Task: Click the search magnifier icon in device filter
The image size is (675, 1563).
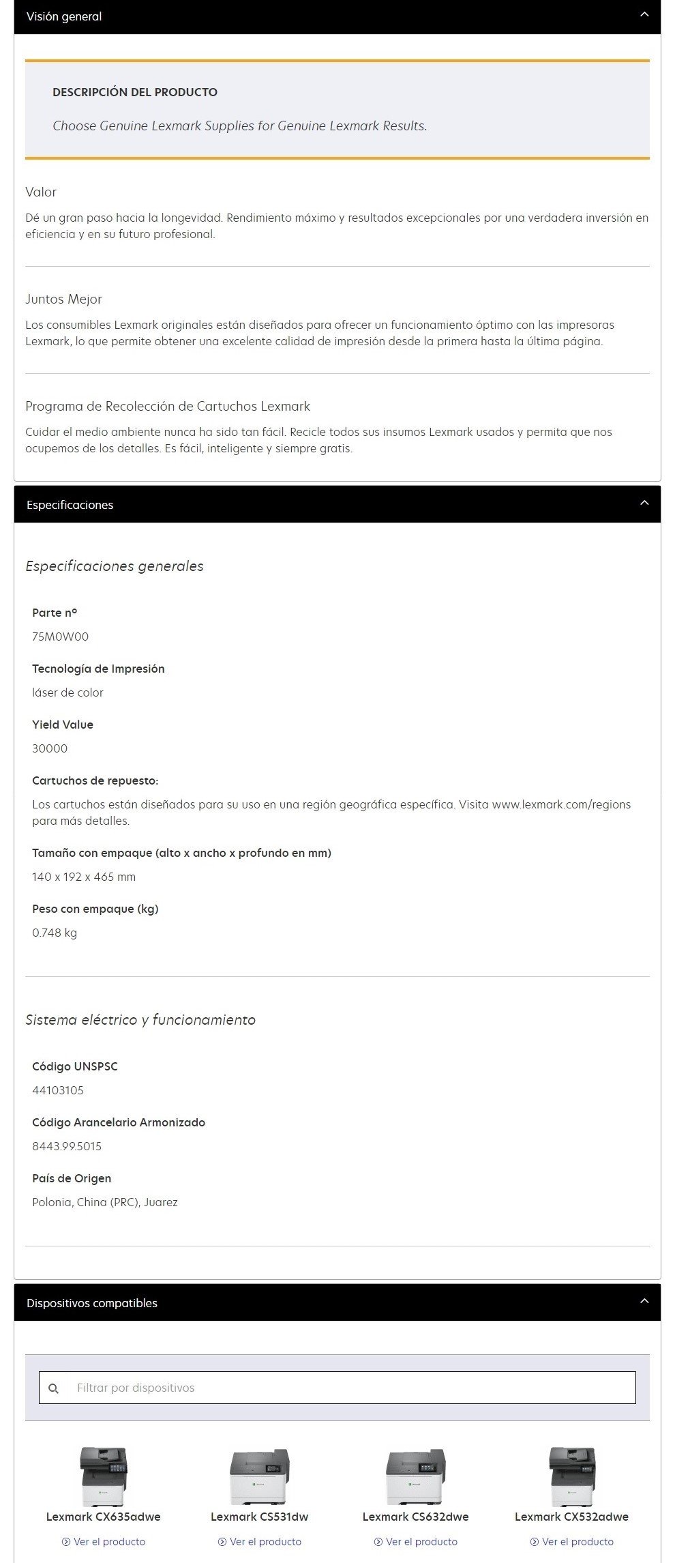Action: [x=54, y=1388]
